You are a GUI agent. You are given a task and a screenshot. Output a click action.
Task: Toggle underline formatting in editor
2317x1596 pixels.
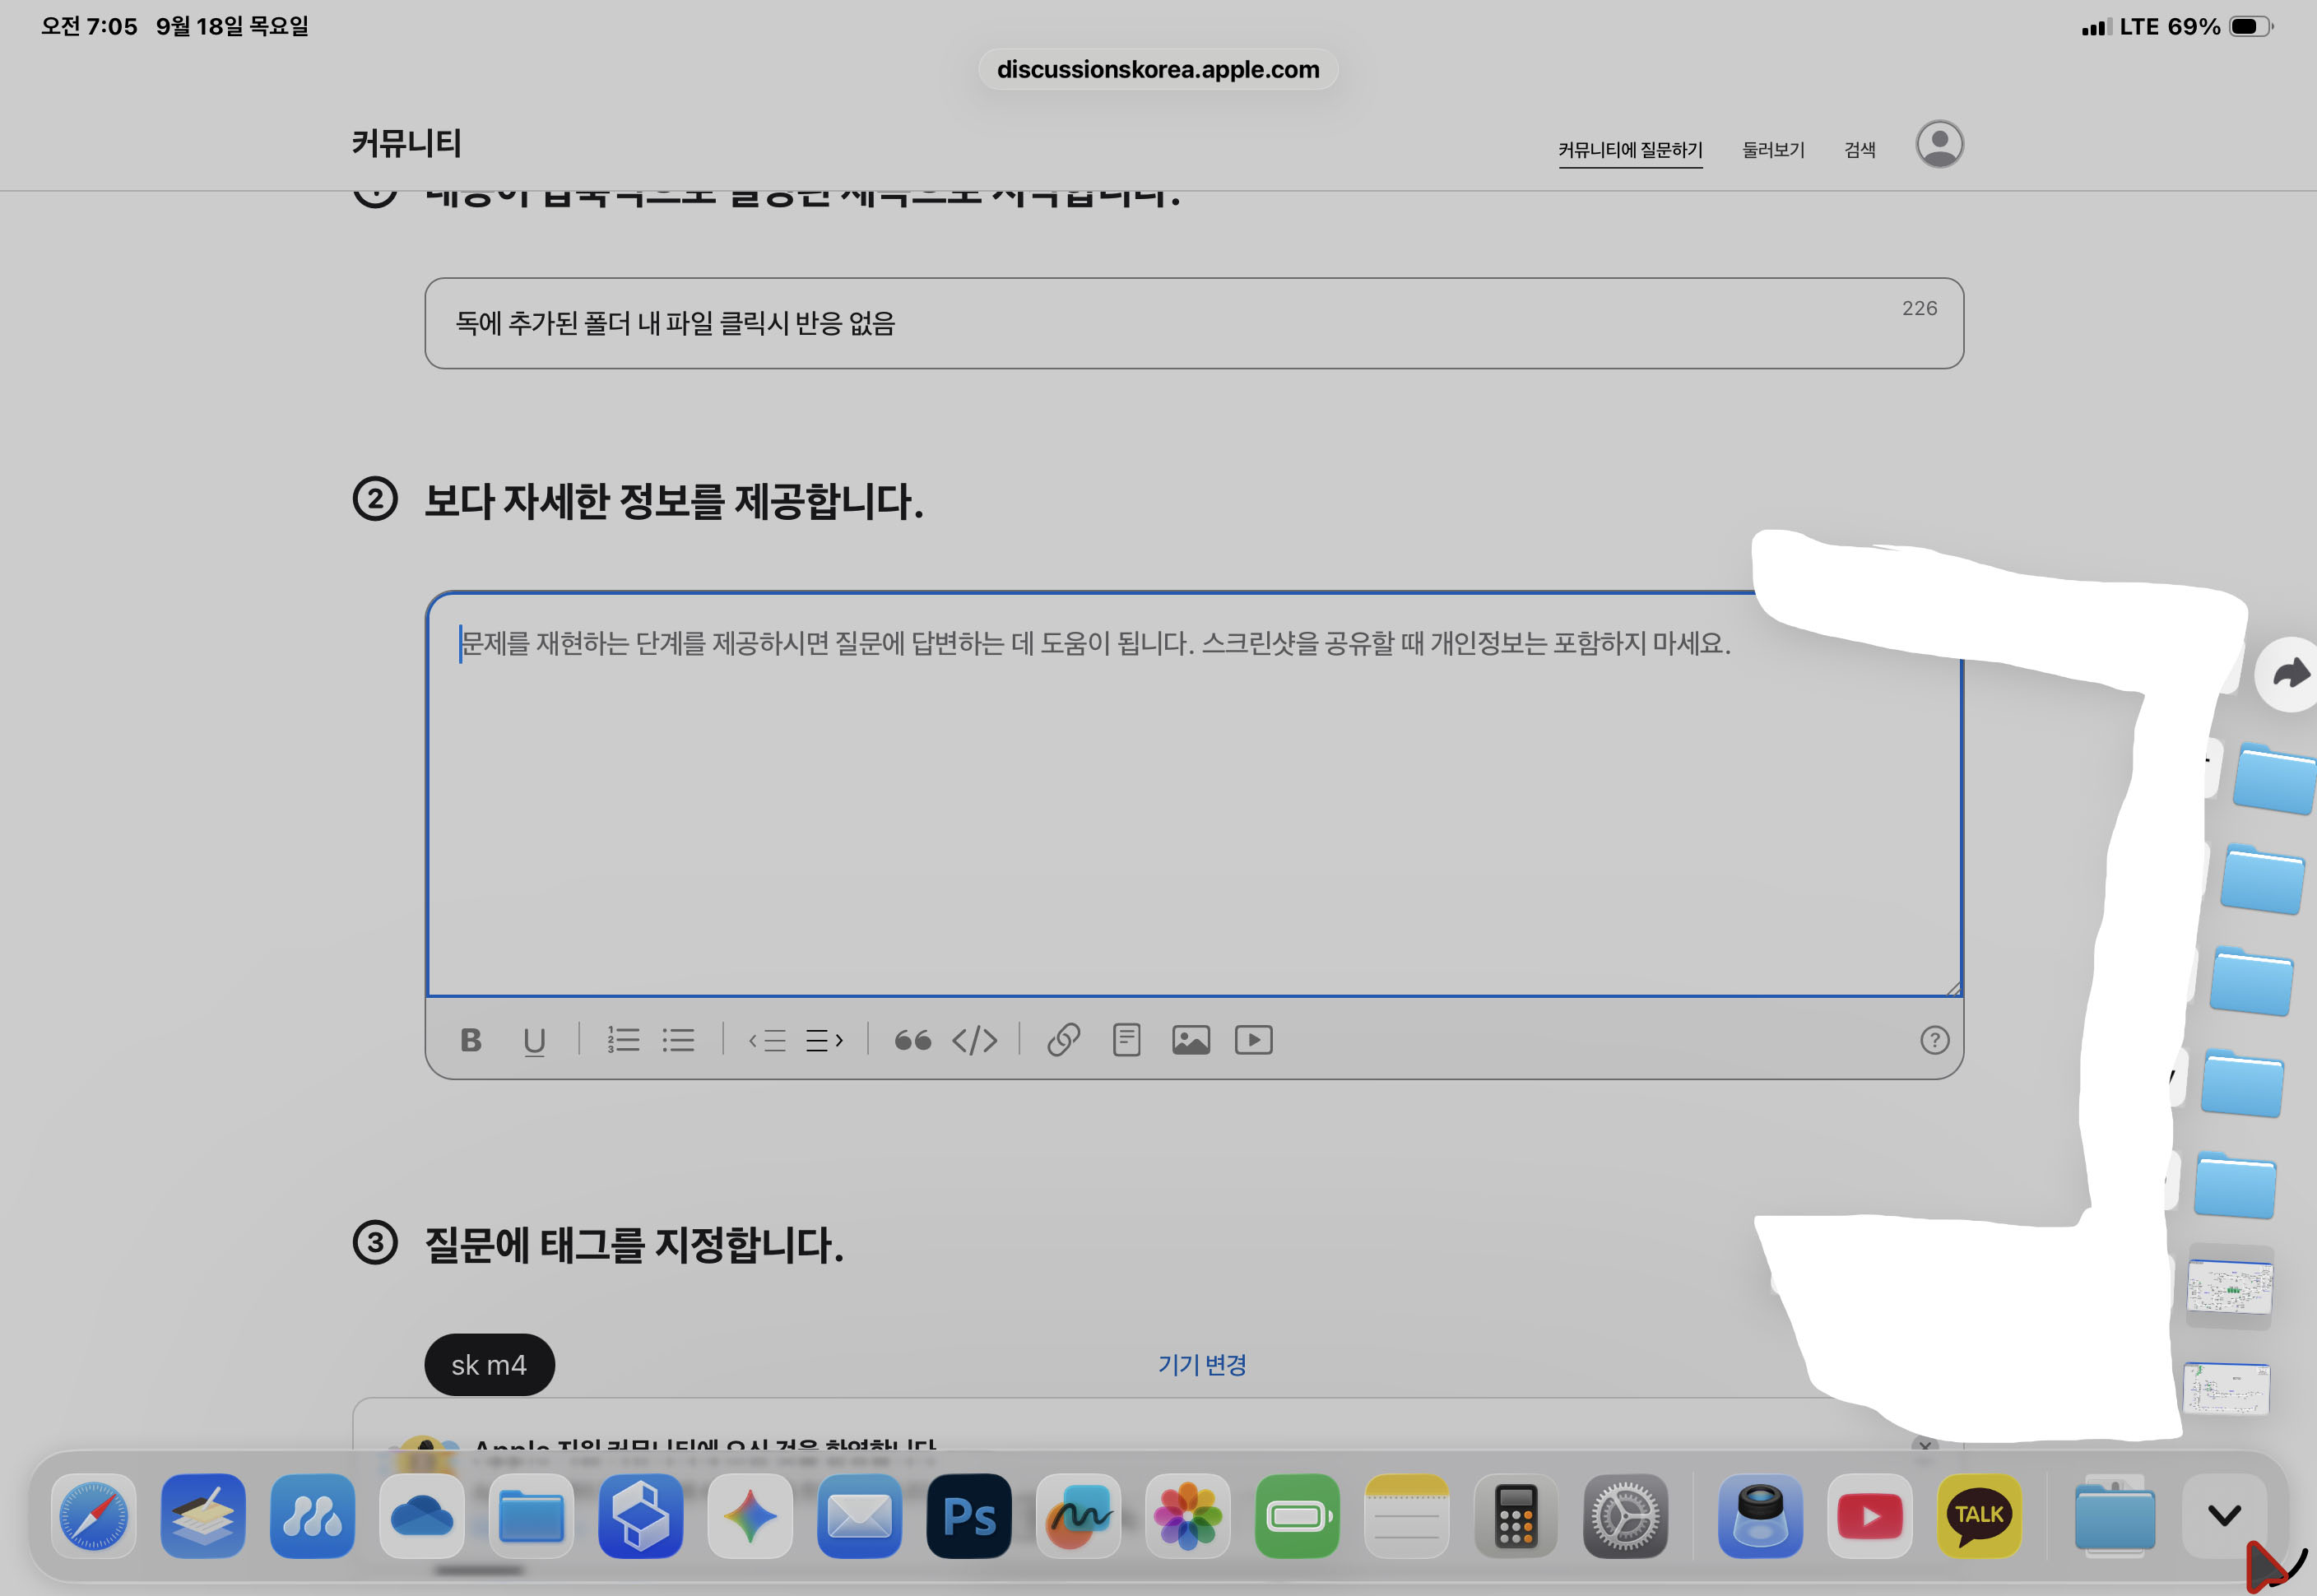(534, 1040)
